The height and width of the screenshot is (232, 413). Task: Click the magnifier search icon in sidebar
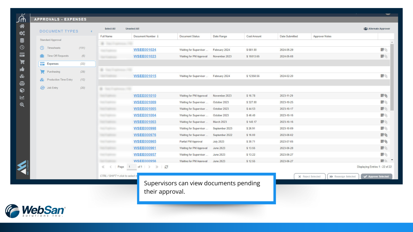(22, 104)
